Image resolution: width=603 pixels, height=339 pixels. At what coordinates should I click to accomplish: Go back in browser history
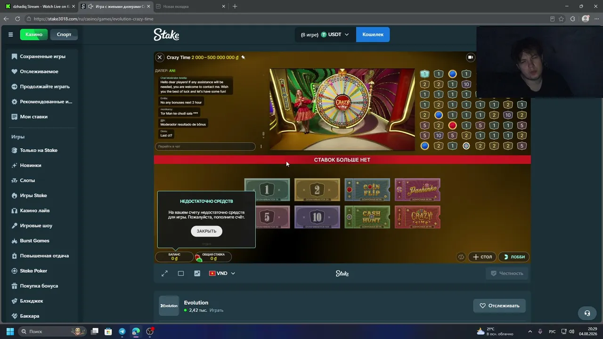pyautogui.click(x=6, y=19)
